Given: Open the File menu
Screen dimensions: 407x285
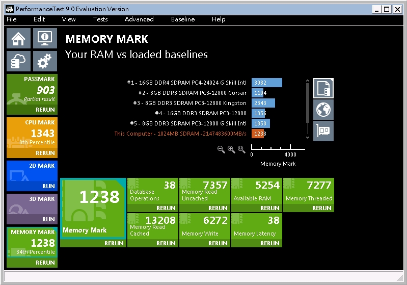Looking at the screenshot, I should click(11, 19).
